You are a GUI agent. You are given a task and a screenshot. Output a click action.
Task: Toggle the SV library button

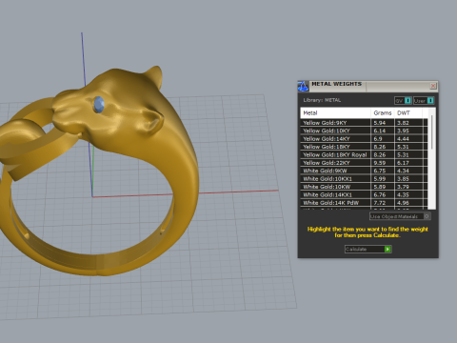(403, 101)
